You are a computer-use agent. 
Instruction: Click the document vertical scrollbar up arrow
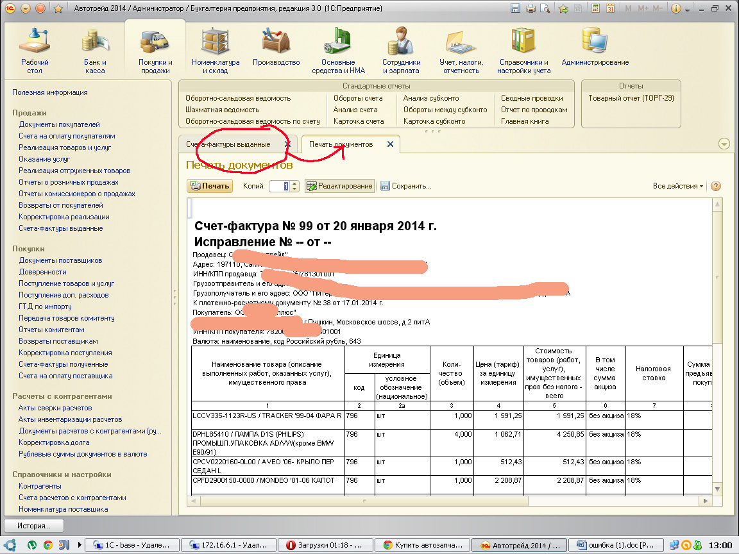tap(717, 204)
